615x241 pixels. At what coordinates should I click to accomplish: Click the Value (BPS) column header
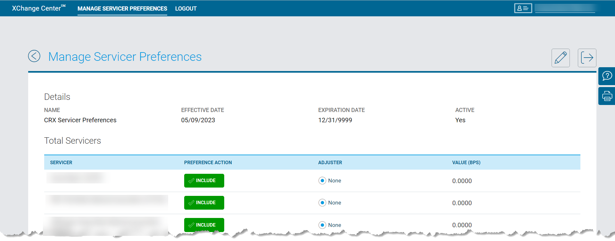click(x=466, y=163)
